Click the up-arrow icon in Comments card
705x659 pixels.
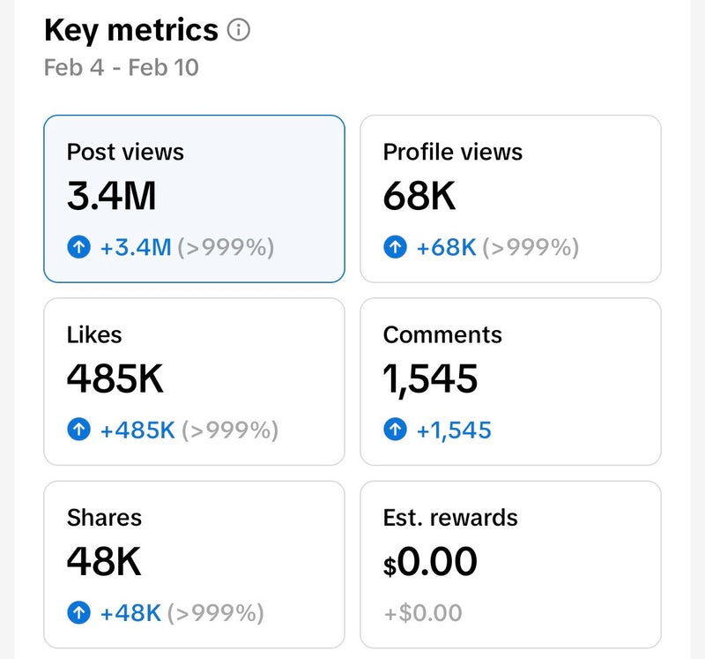[x=396, y=431]
